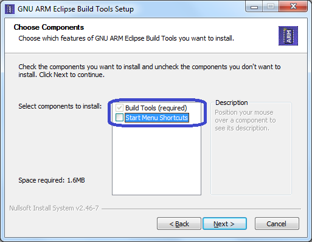The height and width of the screenshot is (242, 312).
Task: Click the ARM icon in title bar
Action: [10, 9]
